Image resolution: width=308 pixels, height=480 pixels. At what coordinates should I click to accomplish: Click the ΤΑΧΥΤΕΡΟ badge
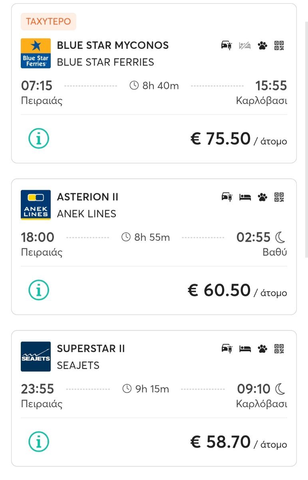(48, 22)
